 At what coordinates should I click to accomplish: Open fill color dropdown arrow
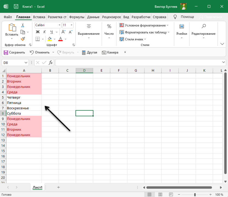55,39
